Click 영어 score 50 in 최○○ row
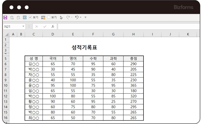Screen dimensions: 202x124 coord(73,118)
